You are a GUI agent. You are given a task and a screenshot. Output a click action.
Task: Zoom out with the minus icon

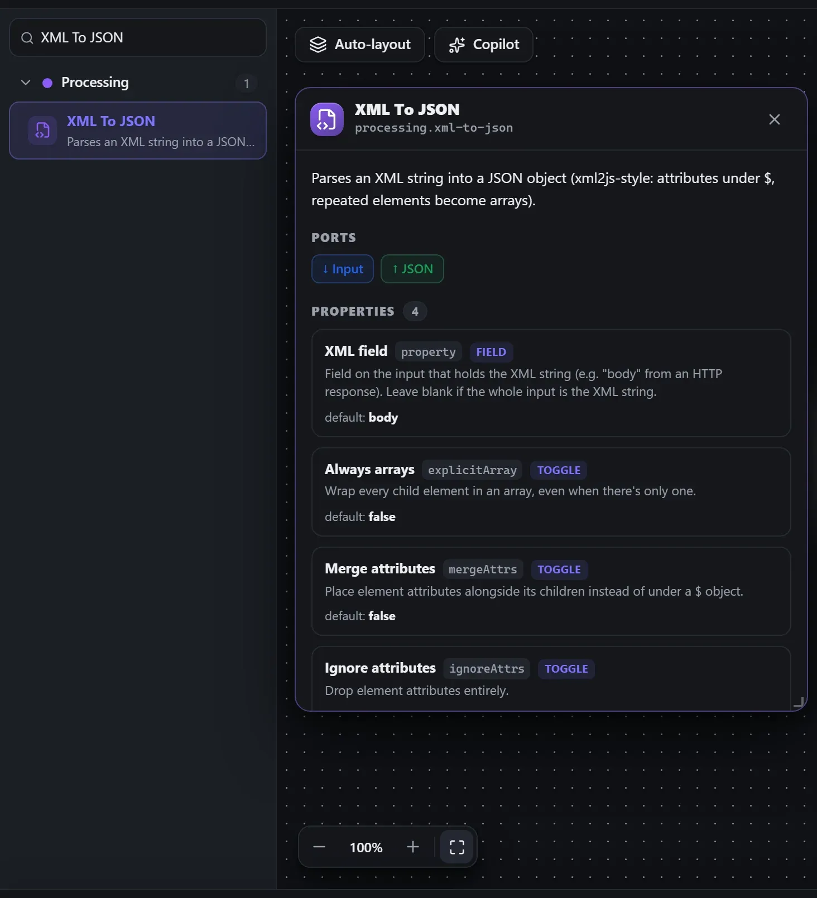tap(319, 847)
